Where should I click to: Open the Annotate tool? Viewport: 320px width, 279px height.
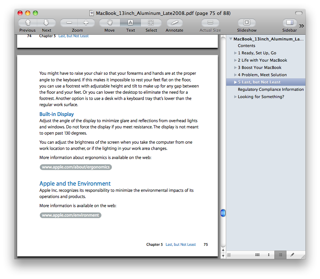click(174, 23)
